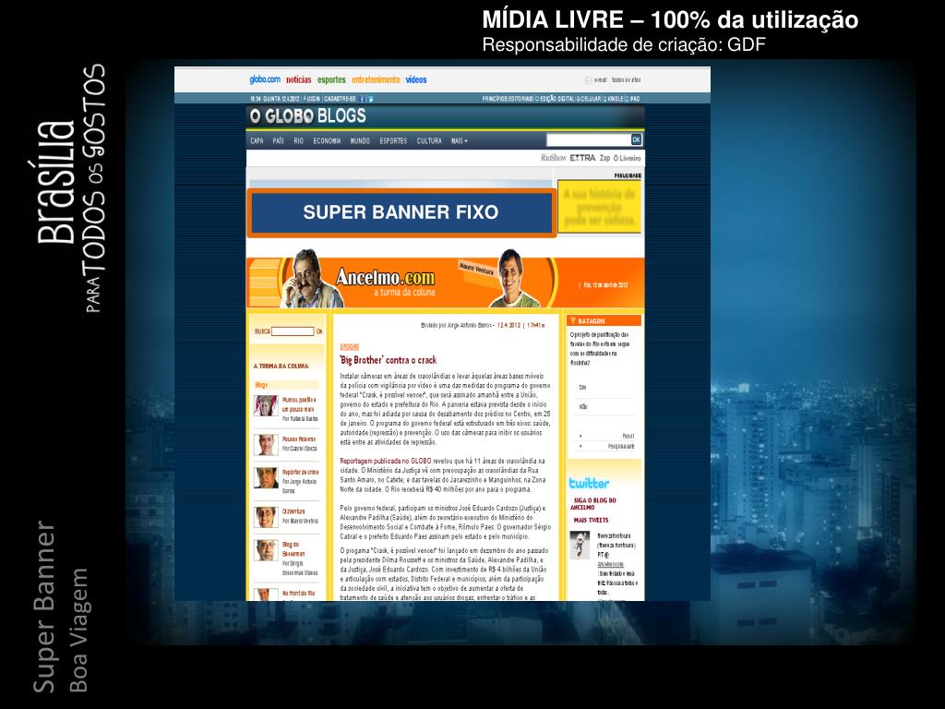Select MUNDO in the navigation bar
Viewport: 945px width, 709px height.
(x=360, y=140)
